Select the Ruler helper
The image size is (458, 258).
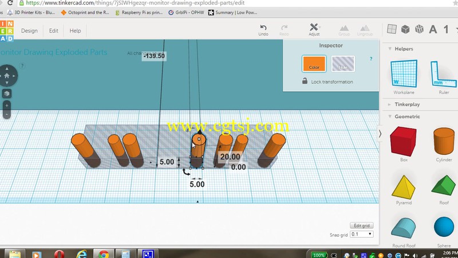point(443,77)
